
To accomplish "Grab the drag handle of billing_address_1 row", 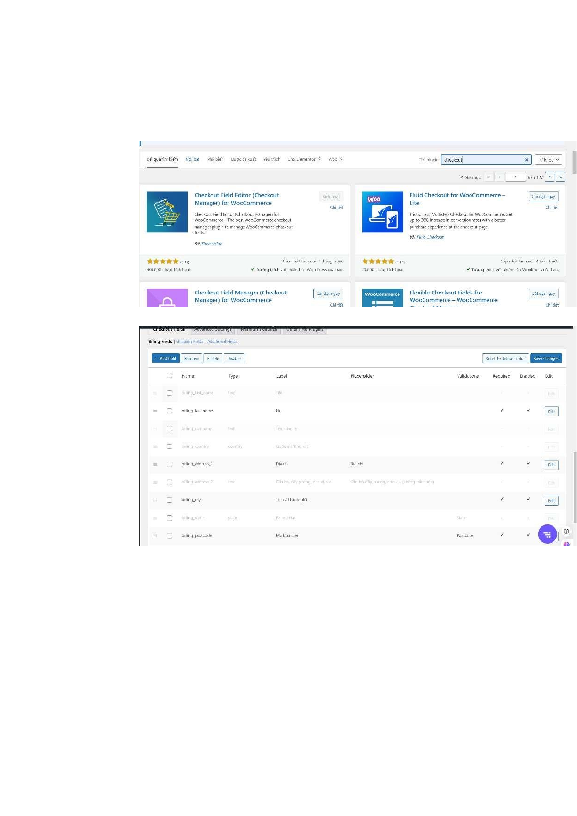I will point(155,464).
